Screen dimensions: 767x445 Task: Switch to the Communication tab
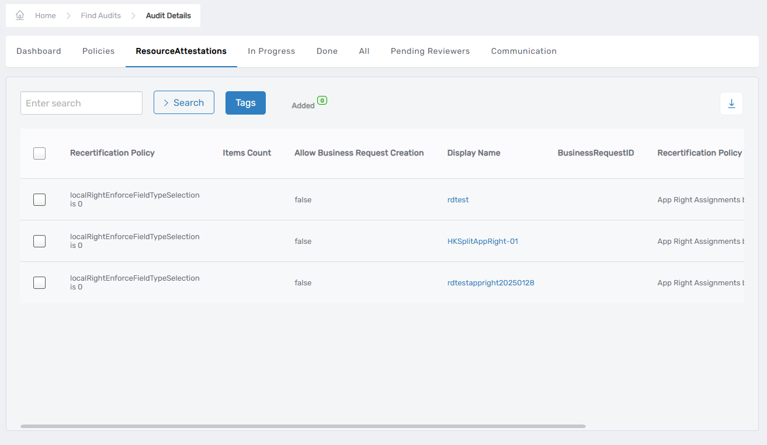(x=523, y=51)
